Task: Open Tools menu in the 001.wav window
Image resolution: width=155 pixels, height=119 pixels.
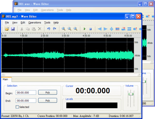Action: click(x=60, y=10)
